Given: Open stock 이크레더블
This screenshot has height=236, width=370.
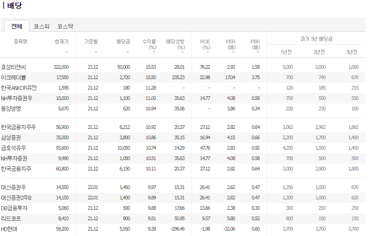Looking at the screenshot, I should tap(14, 77).
